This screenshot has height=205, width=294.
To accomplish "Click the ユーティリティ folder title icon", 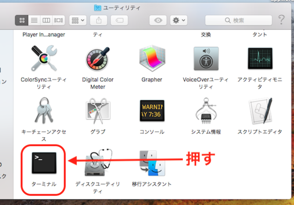I will (x=98, y=8).
